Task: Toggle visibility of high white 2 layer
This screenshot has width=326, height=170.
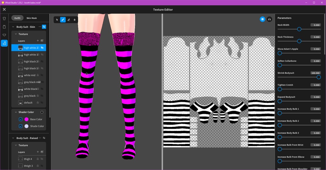Action: [42, 48]
